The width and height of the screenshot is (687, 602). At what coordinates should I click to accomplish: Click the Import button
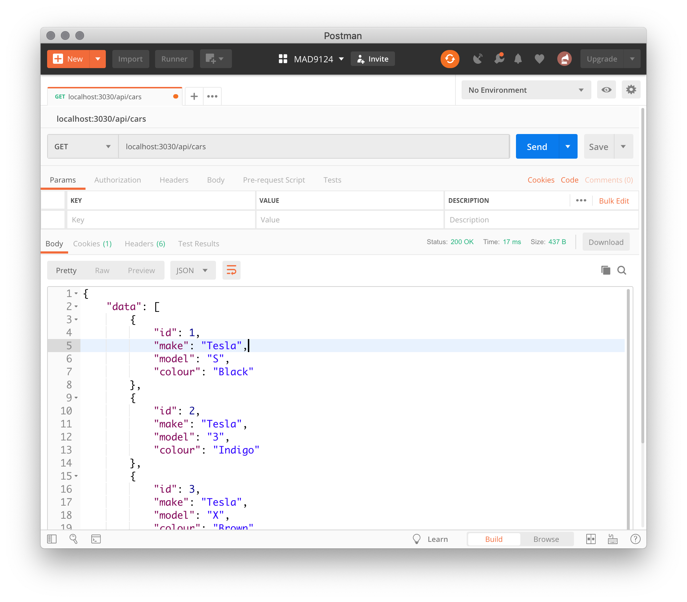coord(130,59)
